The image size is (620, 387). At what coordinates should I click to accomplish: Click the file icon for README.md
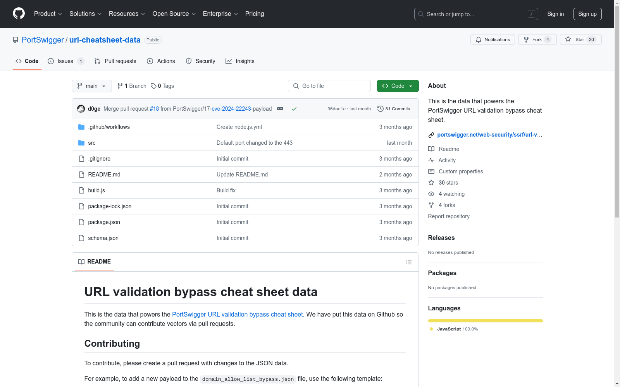coord(81,175)
